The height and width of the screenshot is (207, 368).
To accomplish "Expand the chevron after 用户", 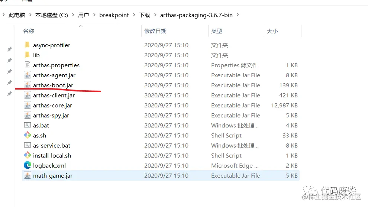I will [x=94, y=15].
